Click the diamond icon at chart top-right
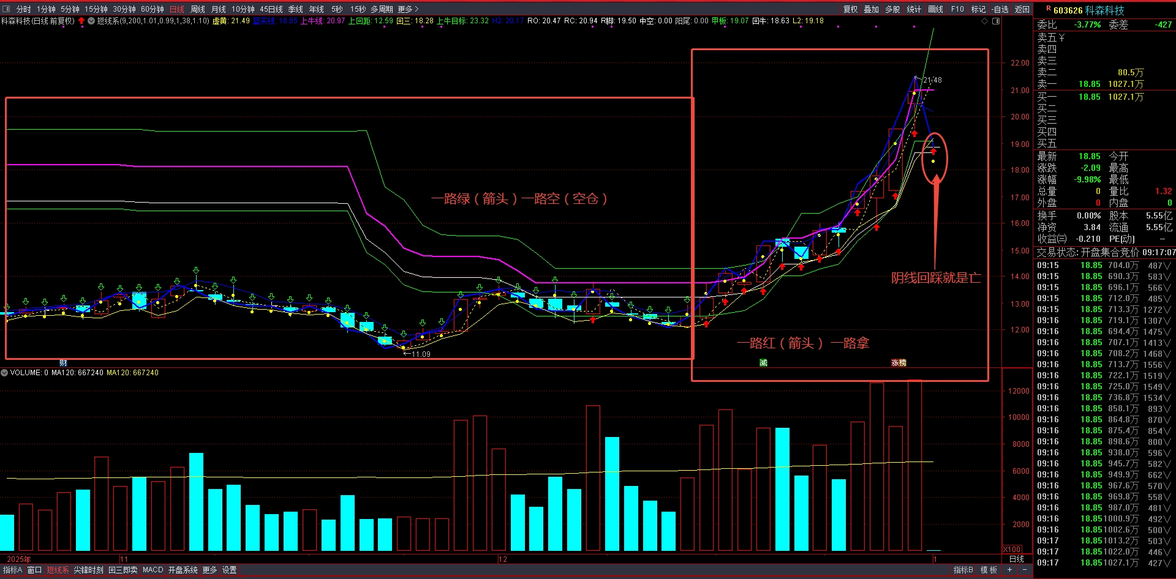 (x=985, y=21)
